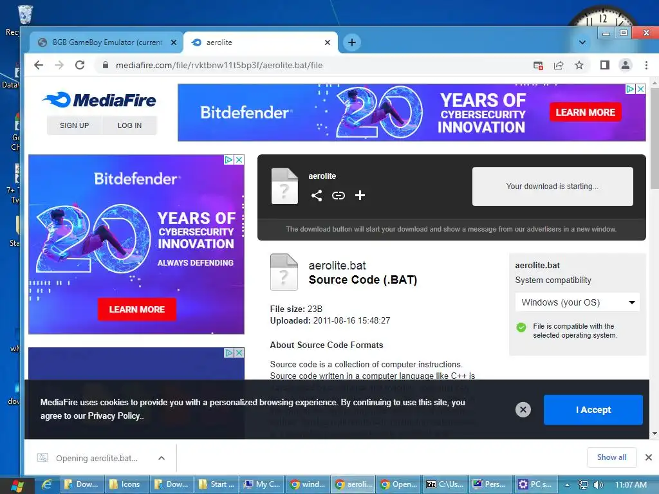Viewport: 659px width, 494px height.
Task: Share the aerolite file
Action: [x=317, y=196]
